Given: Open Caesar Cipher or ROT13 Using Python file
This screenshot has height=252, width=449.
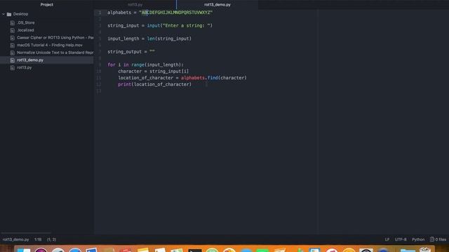Looking at the screenshot, I should 55,38.
